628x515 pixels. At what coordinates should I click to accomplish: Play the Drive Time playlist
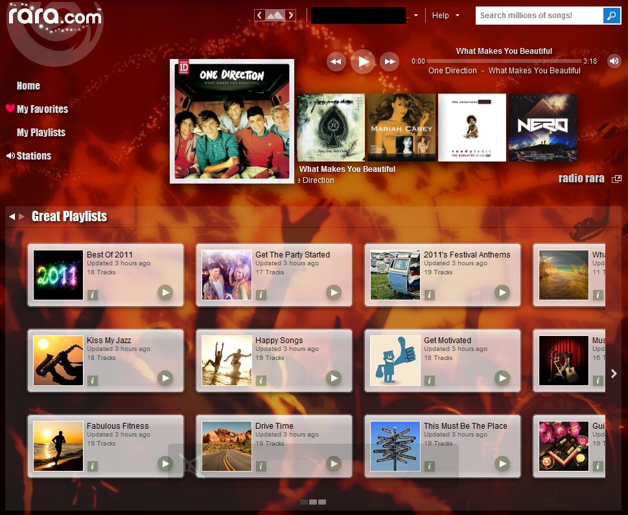334,464
